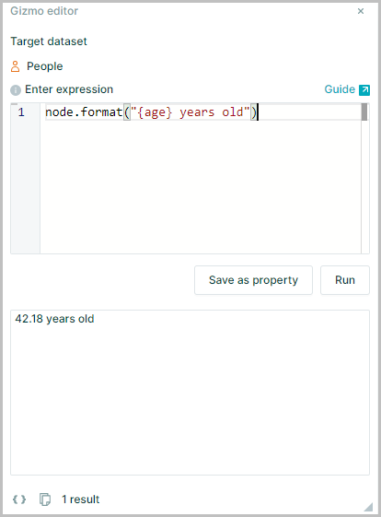Image resolution: width=381 pixels, height=517 pixels.
Task: Run the expression
Action: (345, 280)
